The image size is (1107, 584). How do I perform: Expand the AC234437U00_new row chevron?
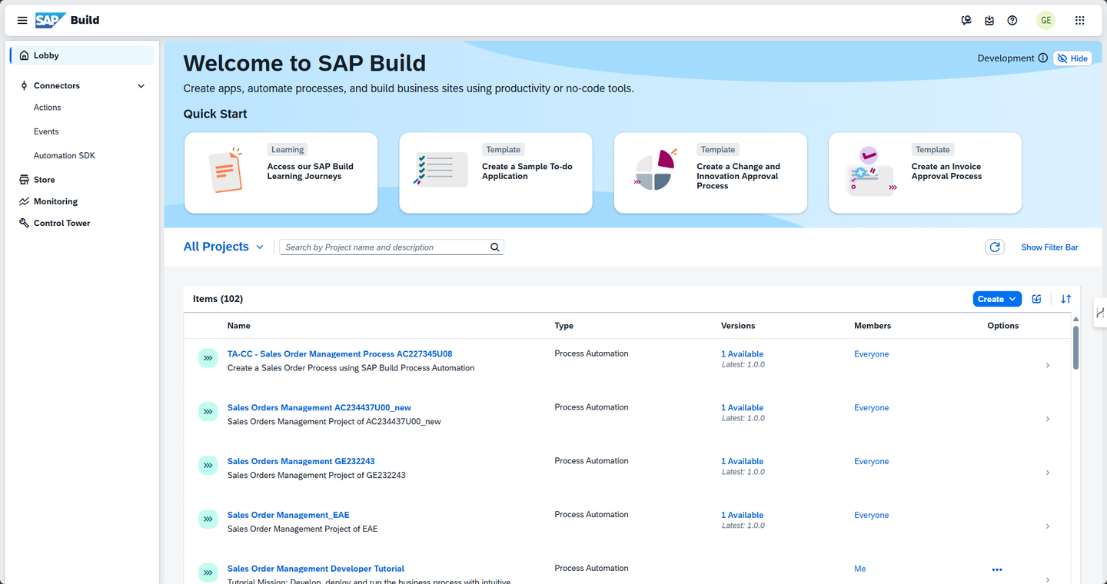[x=1048, y=420]
